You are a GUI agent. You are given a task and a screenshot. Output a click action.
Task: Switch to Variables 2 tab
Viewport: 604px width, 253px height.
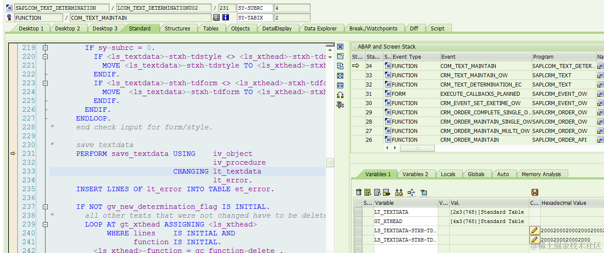coord(415,174)
